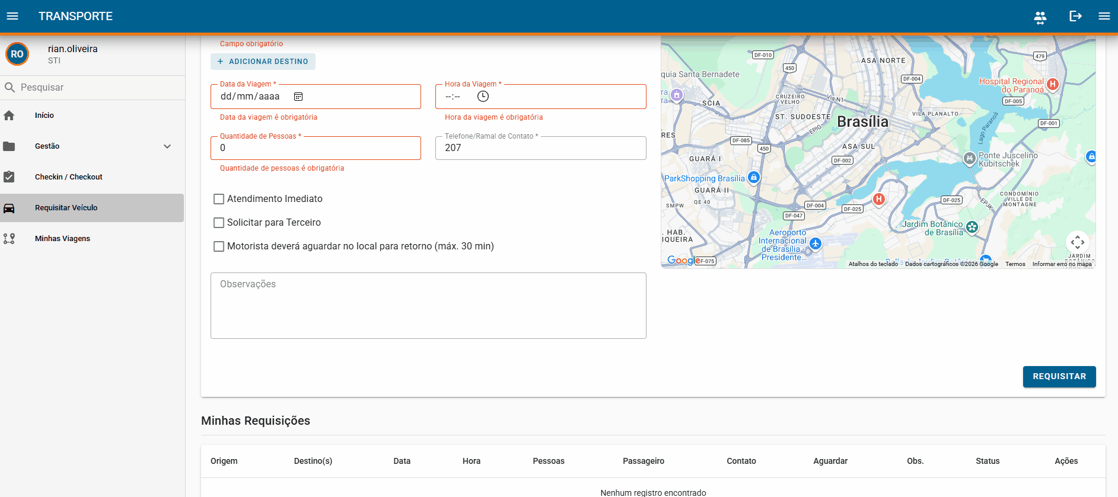The image size is (1118, 497).
Task: Open the calendar picker in Data da Viagem
Action: click(298, 97)
